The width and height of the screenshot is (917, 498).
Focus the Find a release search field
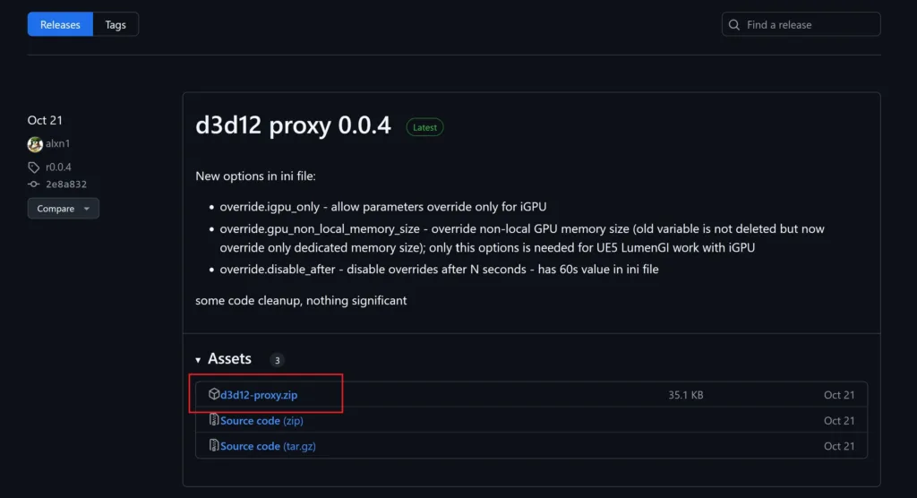(801, 24)
